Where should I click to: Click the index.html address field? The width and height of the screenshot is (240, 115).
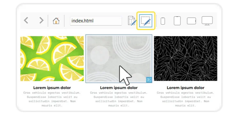click(96, 21)
